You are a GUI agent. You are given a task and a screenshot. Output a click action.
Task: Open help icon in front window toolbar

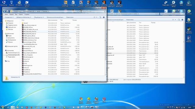(104, 17)
